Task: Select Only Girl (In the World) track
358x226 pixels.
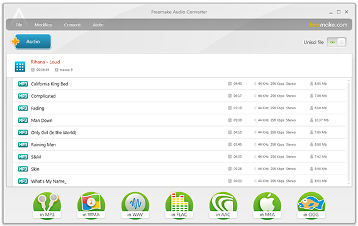Action: tap(53, 132)
